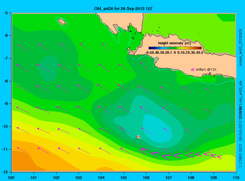
Task: Click the x-axis label 102
Action: [56, 178]
